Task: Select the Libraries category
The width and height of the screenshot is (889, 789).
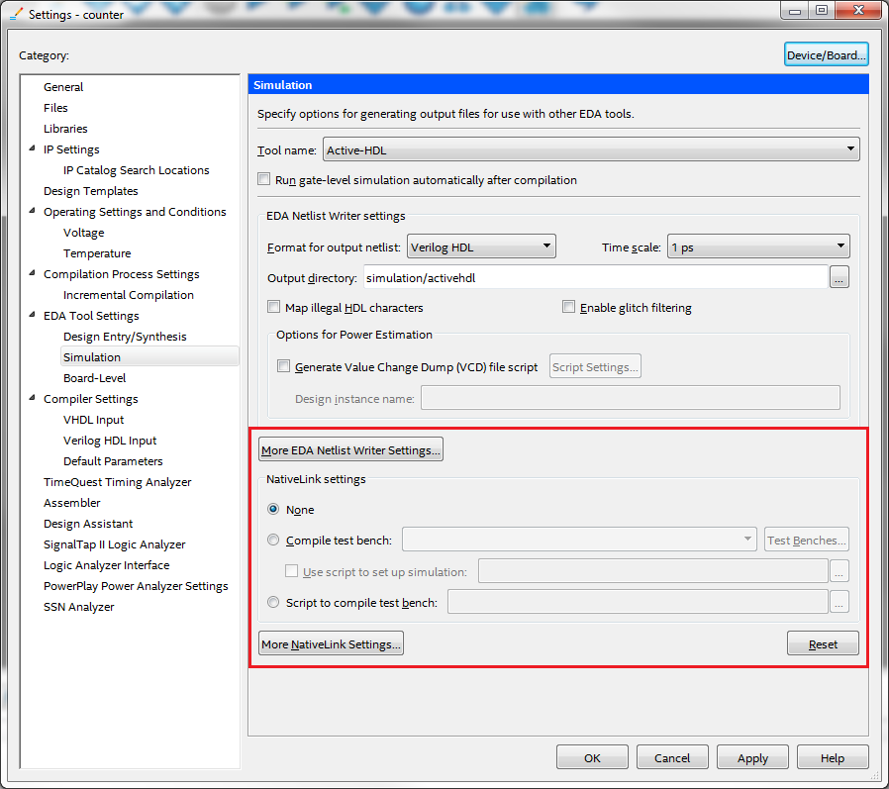Action: (x=65, y=129)
